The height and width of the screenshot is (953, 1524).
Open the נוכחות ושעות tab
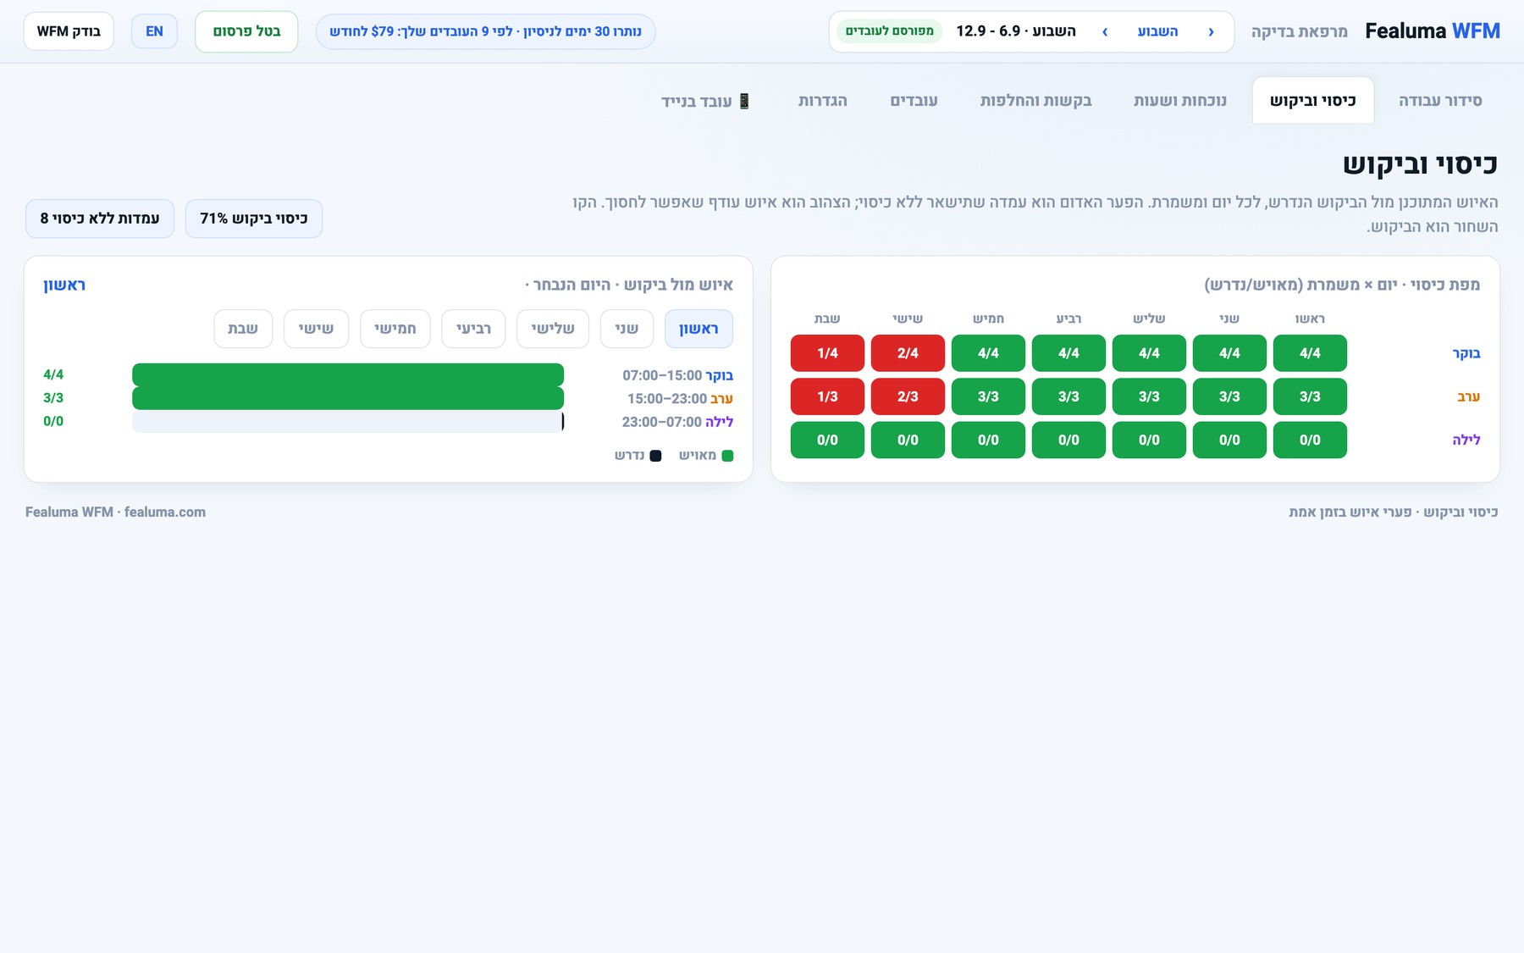[x=1180, y=101]
